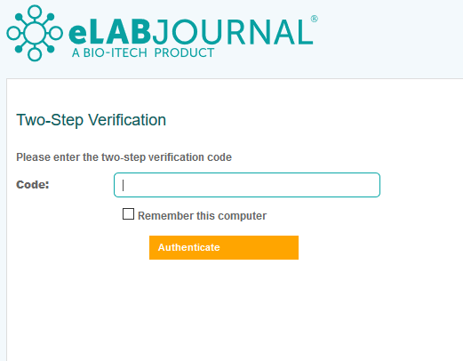Click the bold eLAB part of the wordmark
Image resolution: width=463 pixels, height=361 pixels.
pyautogui.click(x=109, y=31)
